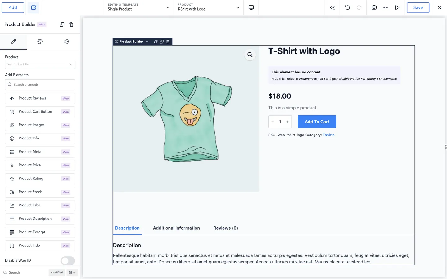
Task: Focus the Search elements field
Action: coord(40,85)
